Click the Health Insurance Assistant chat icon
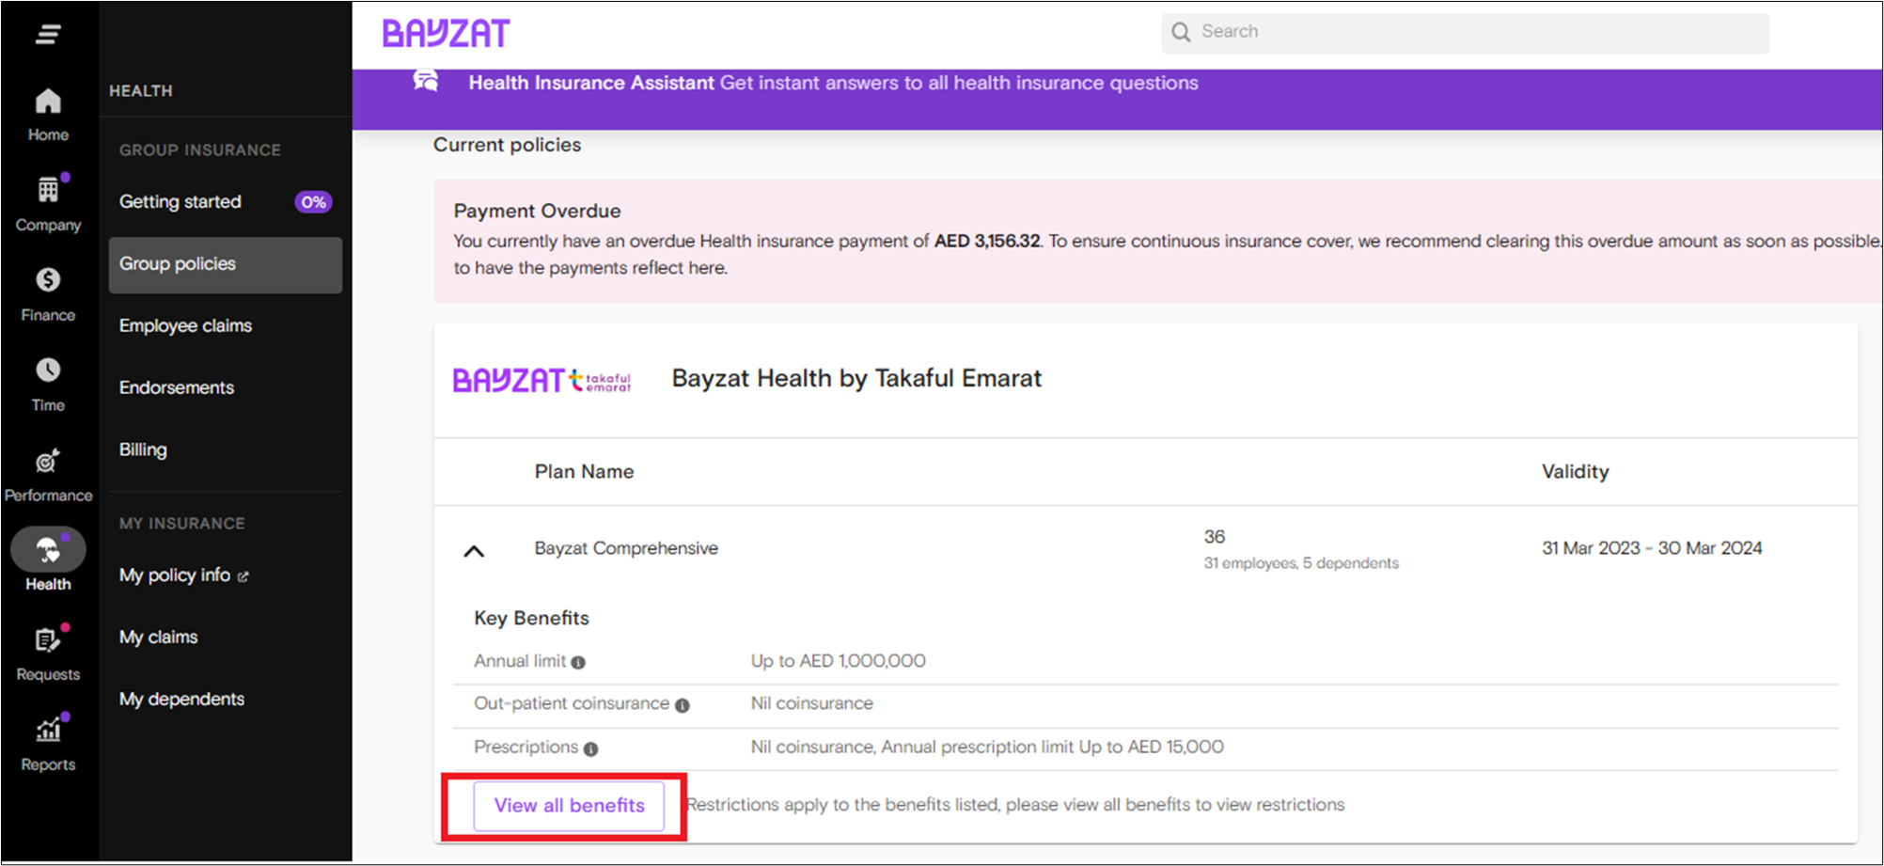 426,81
